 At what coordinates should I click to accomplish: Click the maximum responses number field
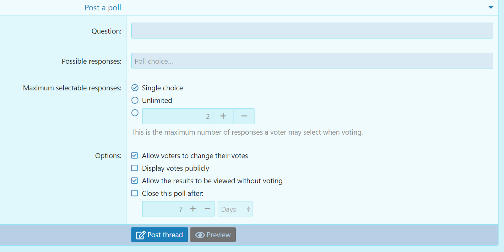[x=177, y=116]
